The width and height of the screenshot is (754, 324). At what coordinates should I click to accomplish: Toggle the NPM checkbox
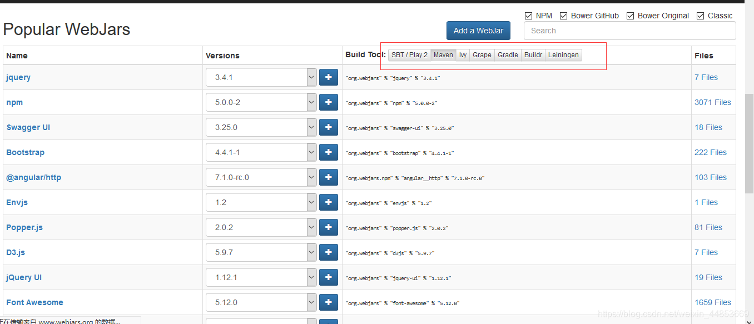click(529, 16)
